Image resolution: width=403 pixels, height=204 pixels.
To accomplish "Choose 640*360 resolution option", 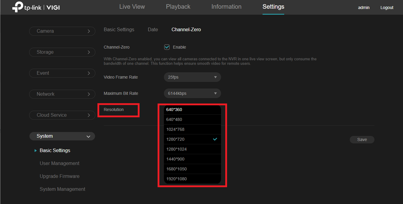I will tap(192, 109).
